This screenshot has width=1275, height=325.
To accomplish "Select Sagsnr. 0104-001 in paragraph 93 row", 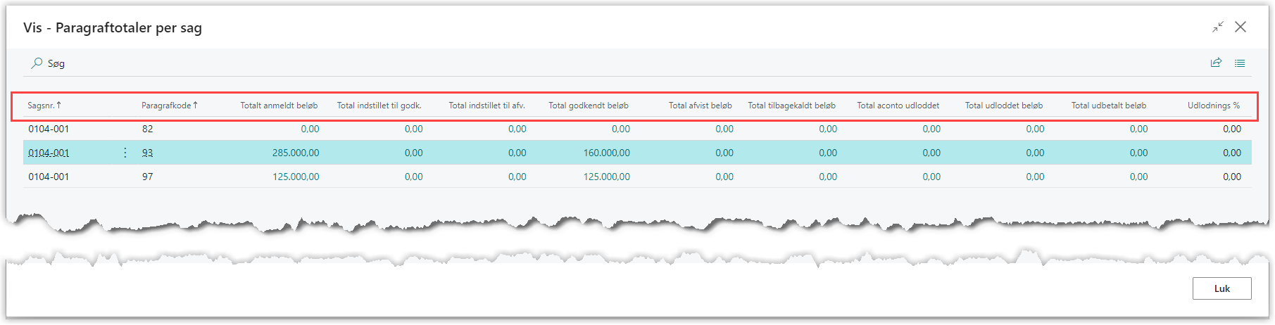I will click(49, 153).
